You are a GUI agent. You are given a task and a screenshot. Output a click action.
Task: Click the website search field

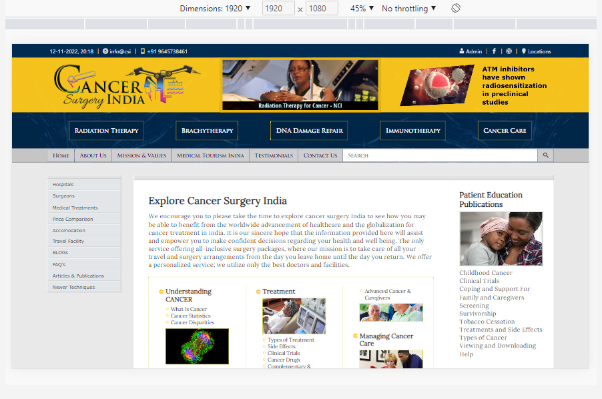(x=439, y=155)
